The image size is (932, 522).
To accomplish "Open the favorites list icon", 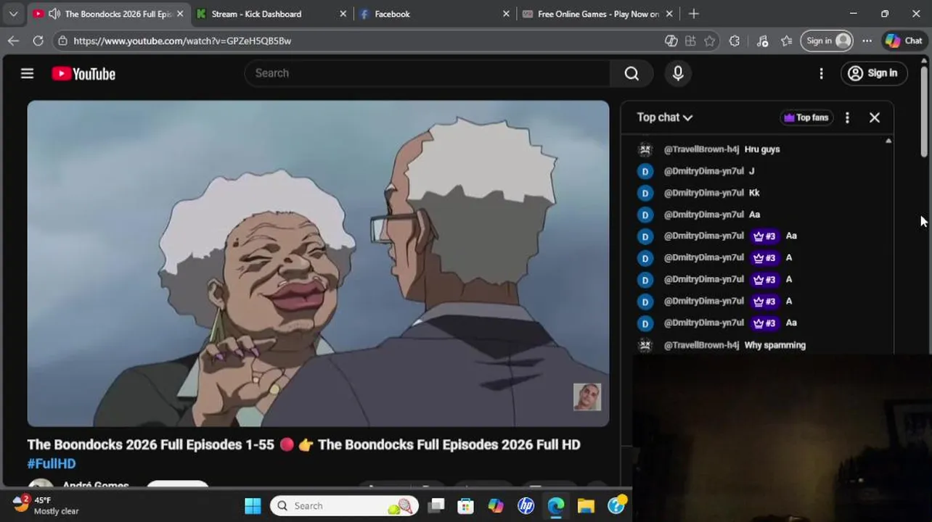I will click(786, 41).
